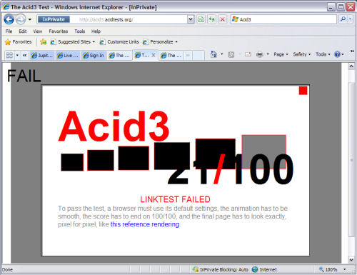
Task: Open the Safety command menu
Action: coord(302,54)
